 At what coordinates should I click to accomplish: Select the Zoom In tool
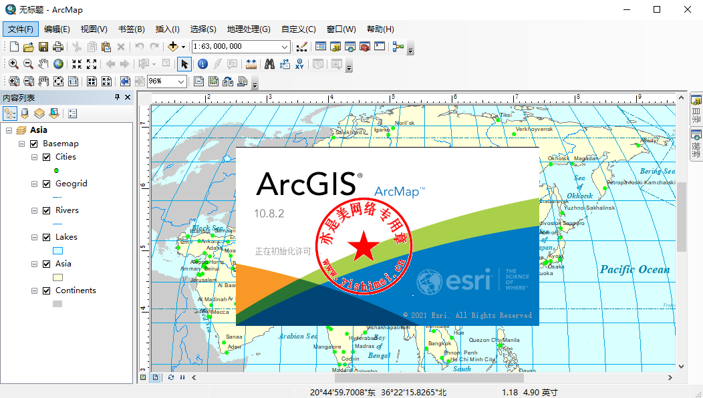point(14,64)
